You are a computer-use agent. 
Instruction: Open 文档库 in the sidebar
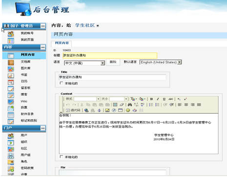25,62
